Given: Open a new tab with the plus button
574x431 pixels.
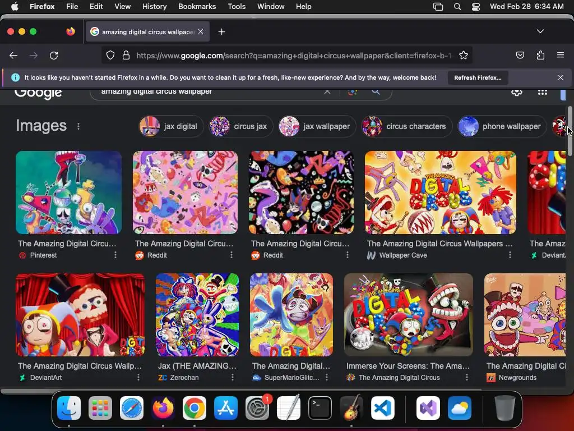Looking at the screenshot, I should click(221, 32).
